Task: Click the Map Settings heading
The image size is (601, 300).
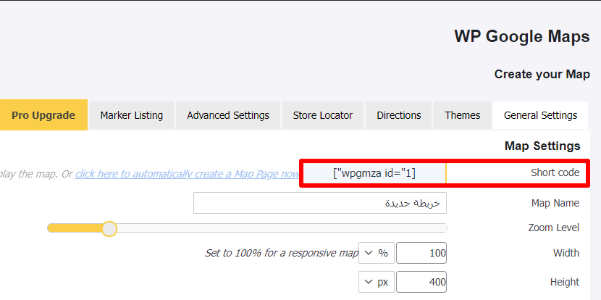Action: click(542, 146)
